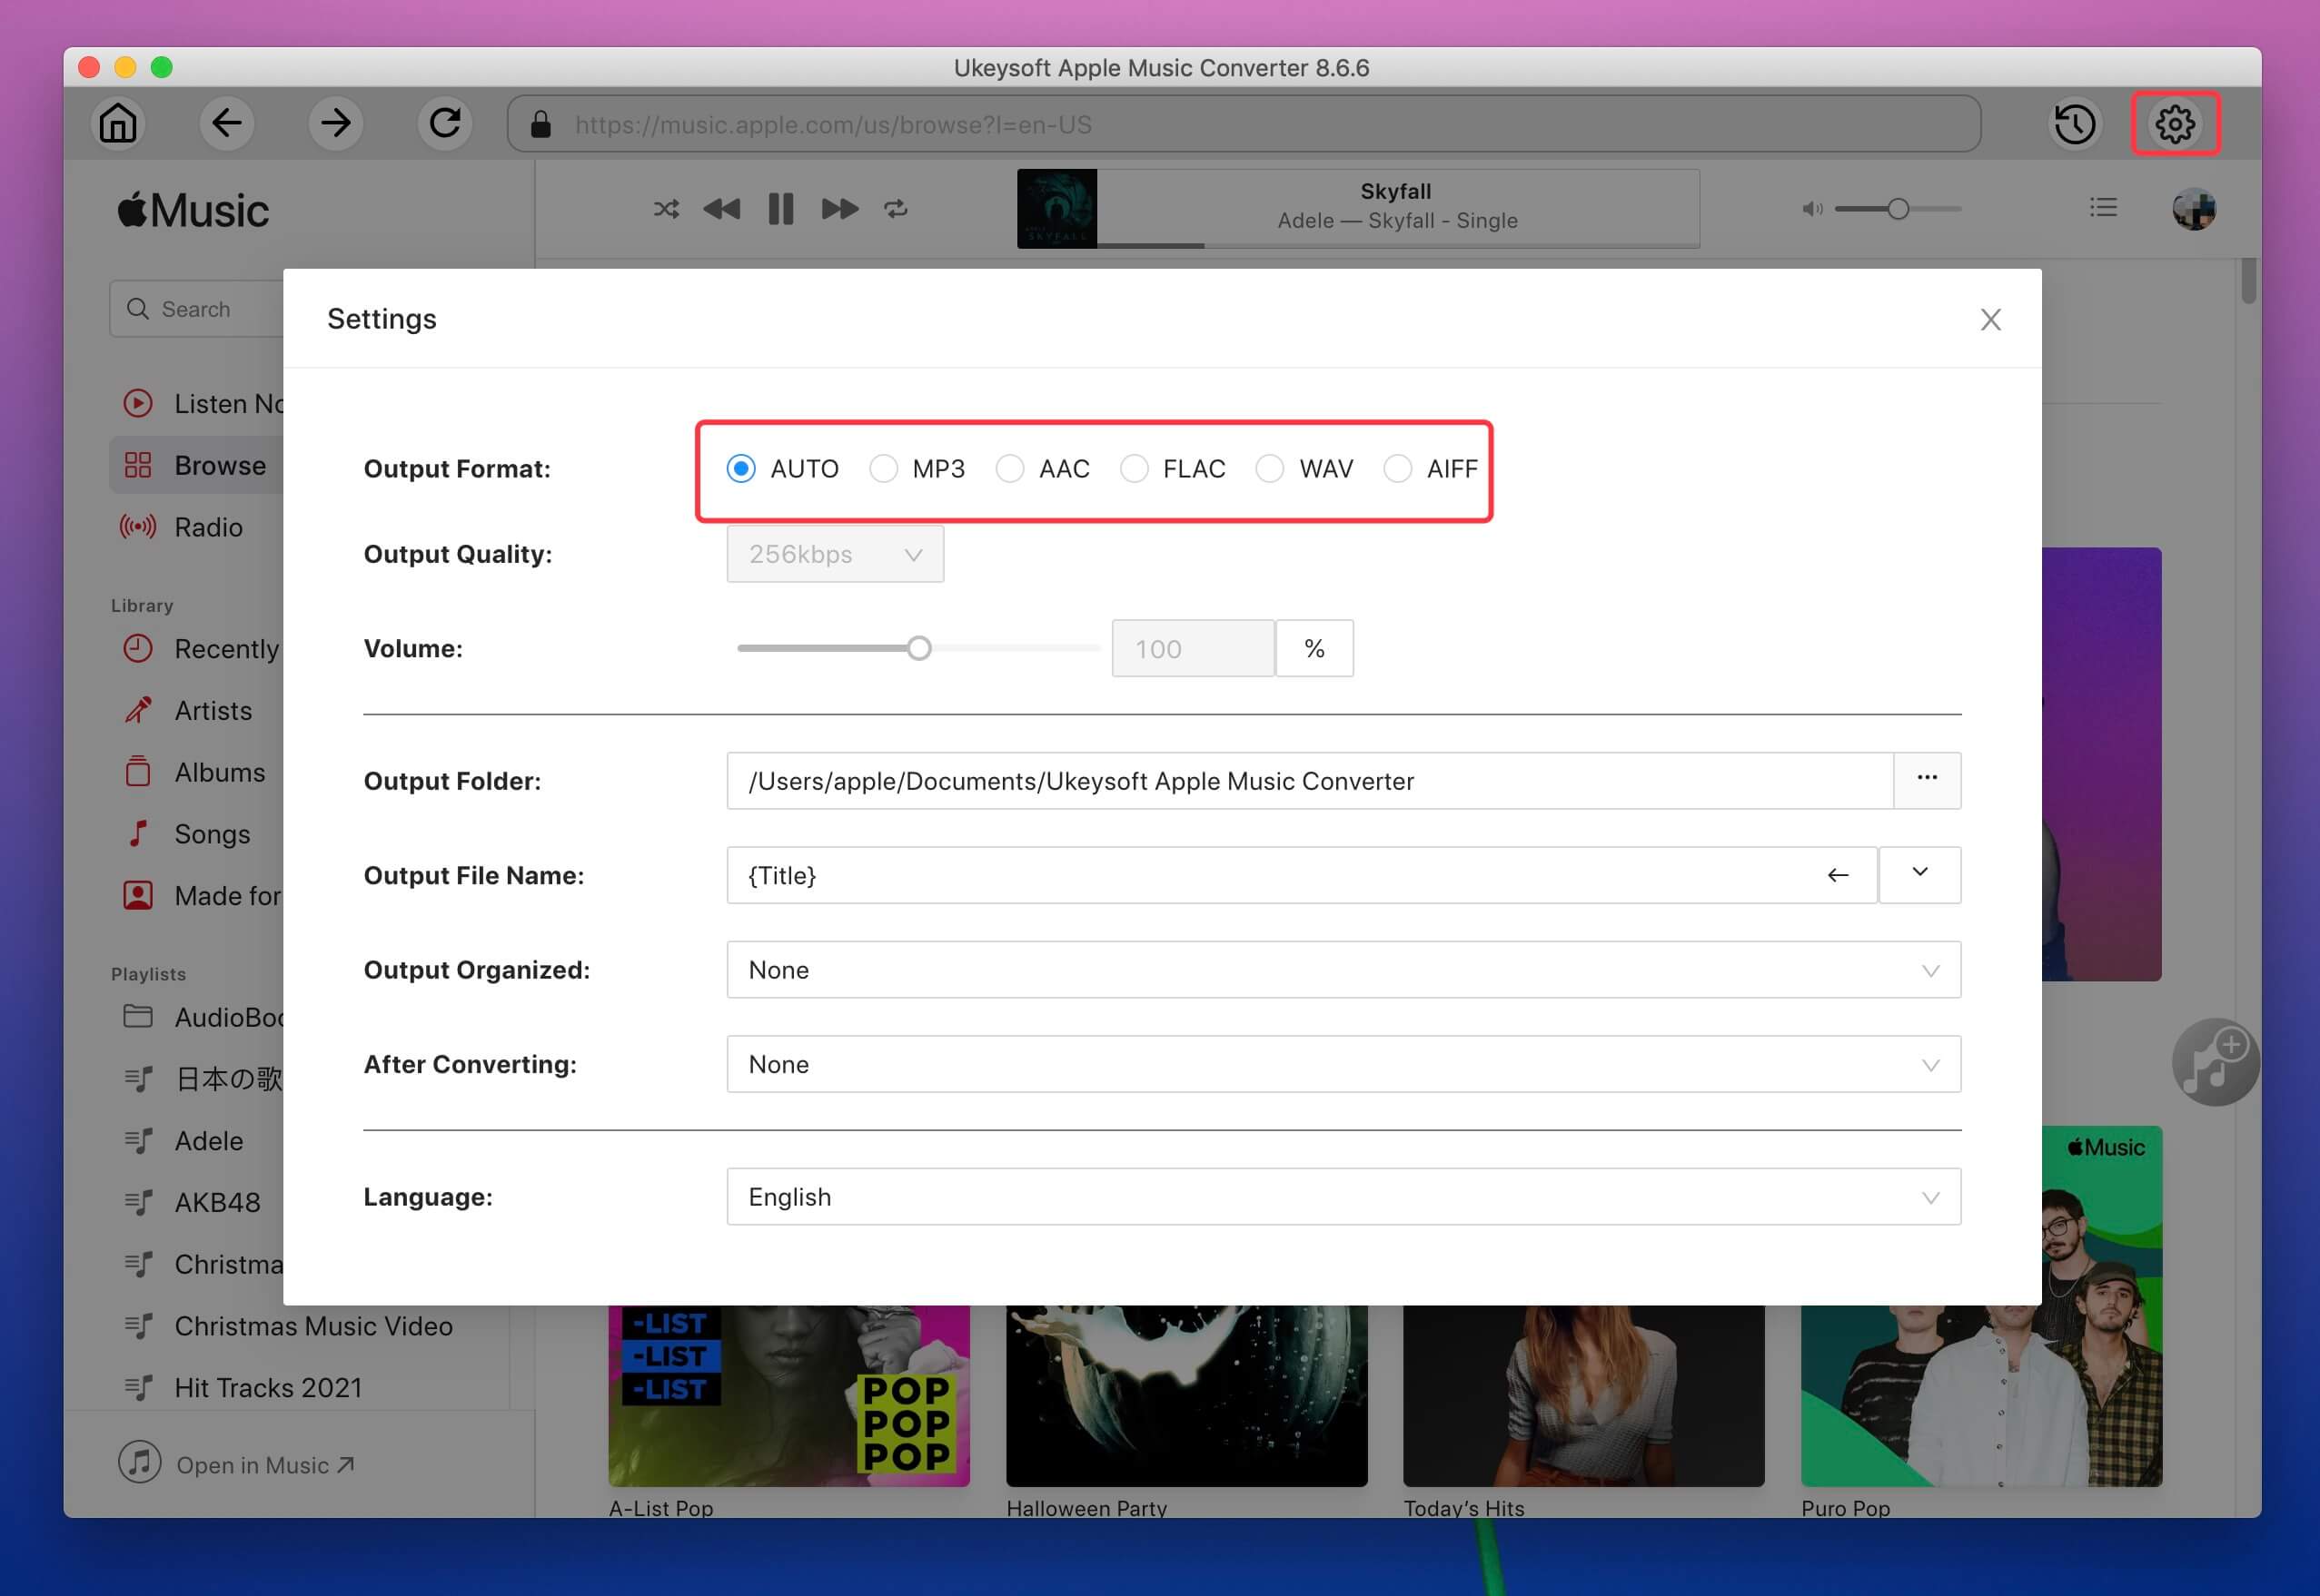Close the Settings dialog
Viewport: 2320px width, 1596px height.
point(1988,319)
